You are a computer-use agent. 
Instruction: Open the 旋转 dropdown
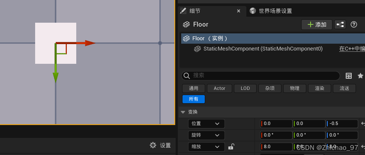(206, 135)
